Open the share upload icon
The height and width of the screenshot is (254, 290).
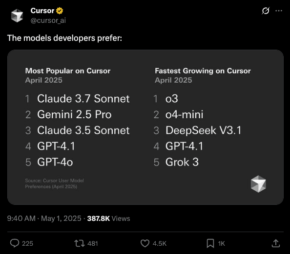click(276, 243)
